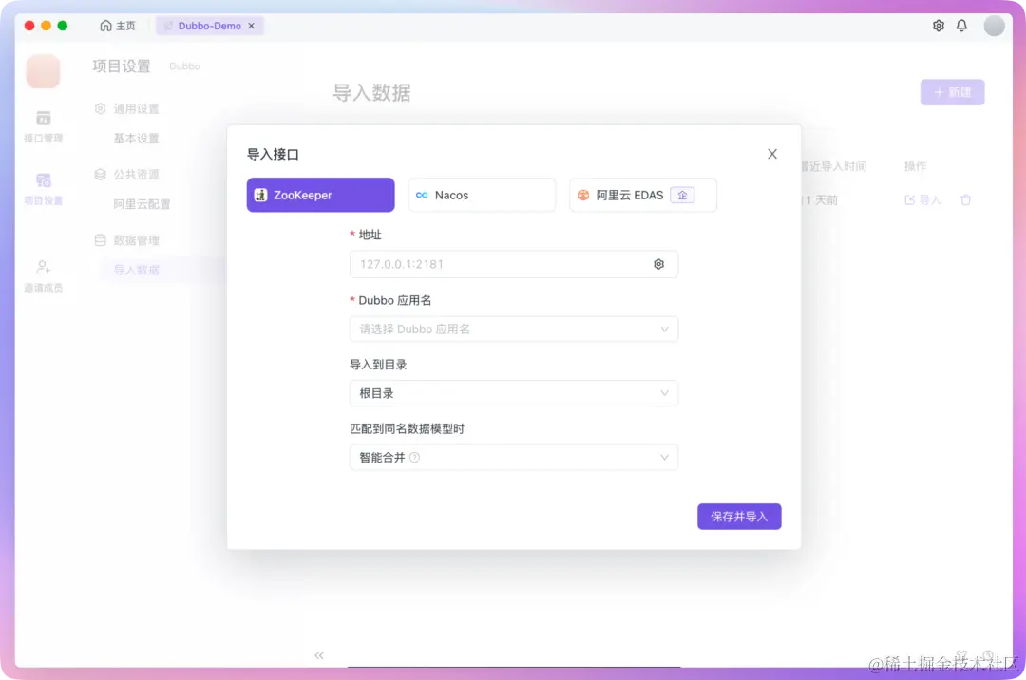
Task: Select the Nacos registry option
Action: (482, 195)
